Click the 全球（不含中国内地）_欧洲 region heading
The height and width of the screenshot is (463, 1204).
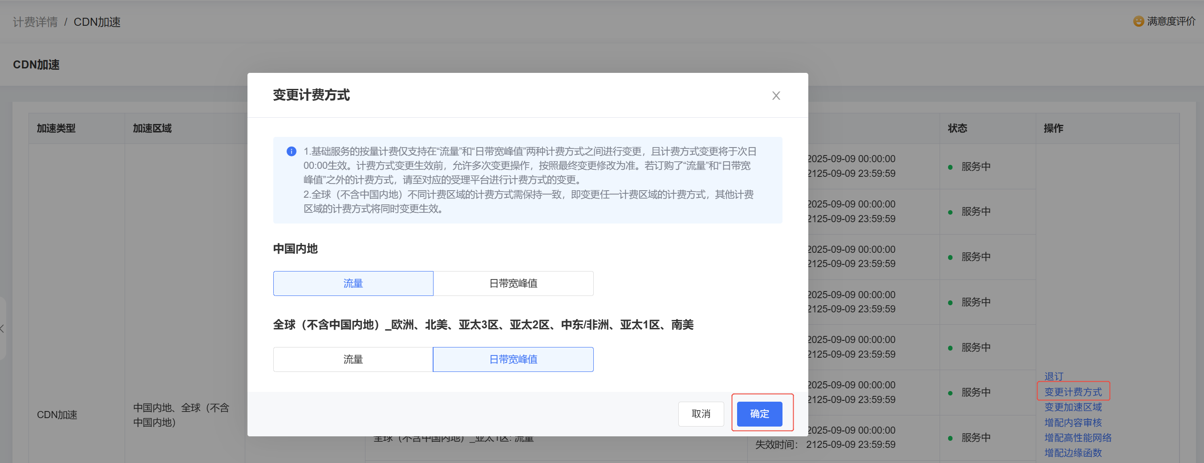pyautogui.click(x=483, y=325)
